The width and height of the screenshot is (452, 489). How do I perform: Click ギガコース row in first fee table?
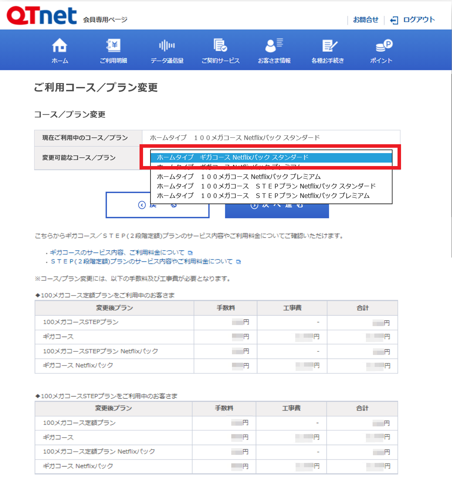pyautogui.click(x=216, y=337)
